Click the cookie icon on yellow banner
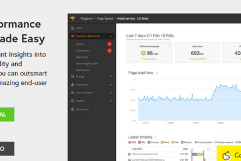This screenshot has height=161, width=241. (x=227, y=155)
